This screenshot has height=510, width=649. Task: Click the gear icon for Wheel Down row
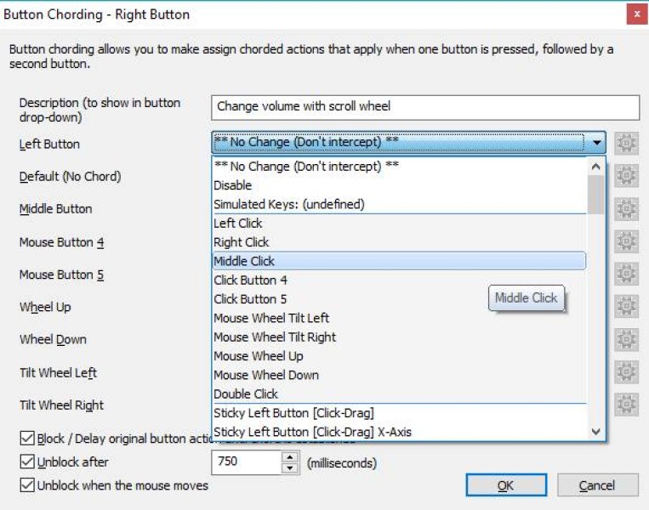tap(626, 339)
